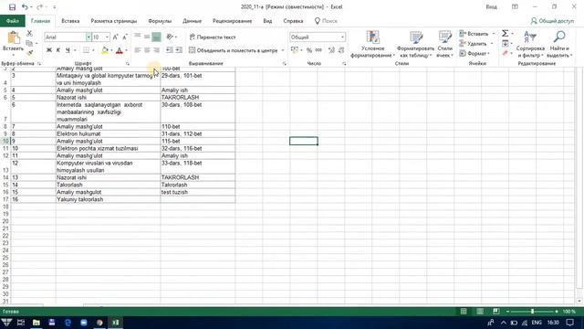
Task: Increase decimal places
Action: tap(331, 50)
